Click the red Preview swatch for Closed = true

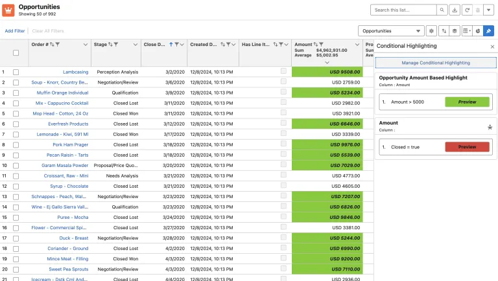[x=467, y=147]
